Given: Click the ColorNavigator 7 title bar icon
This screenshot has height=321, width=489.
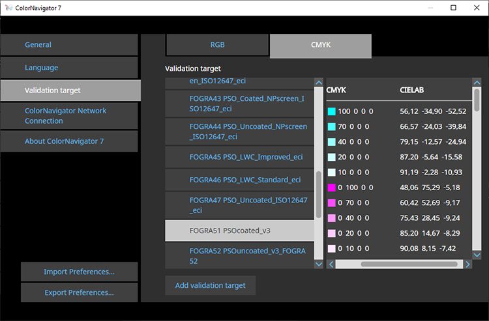Looking at the screenshot, I should (8, 8).
